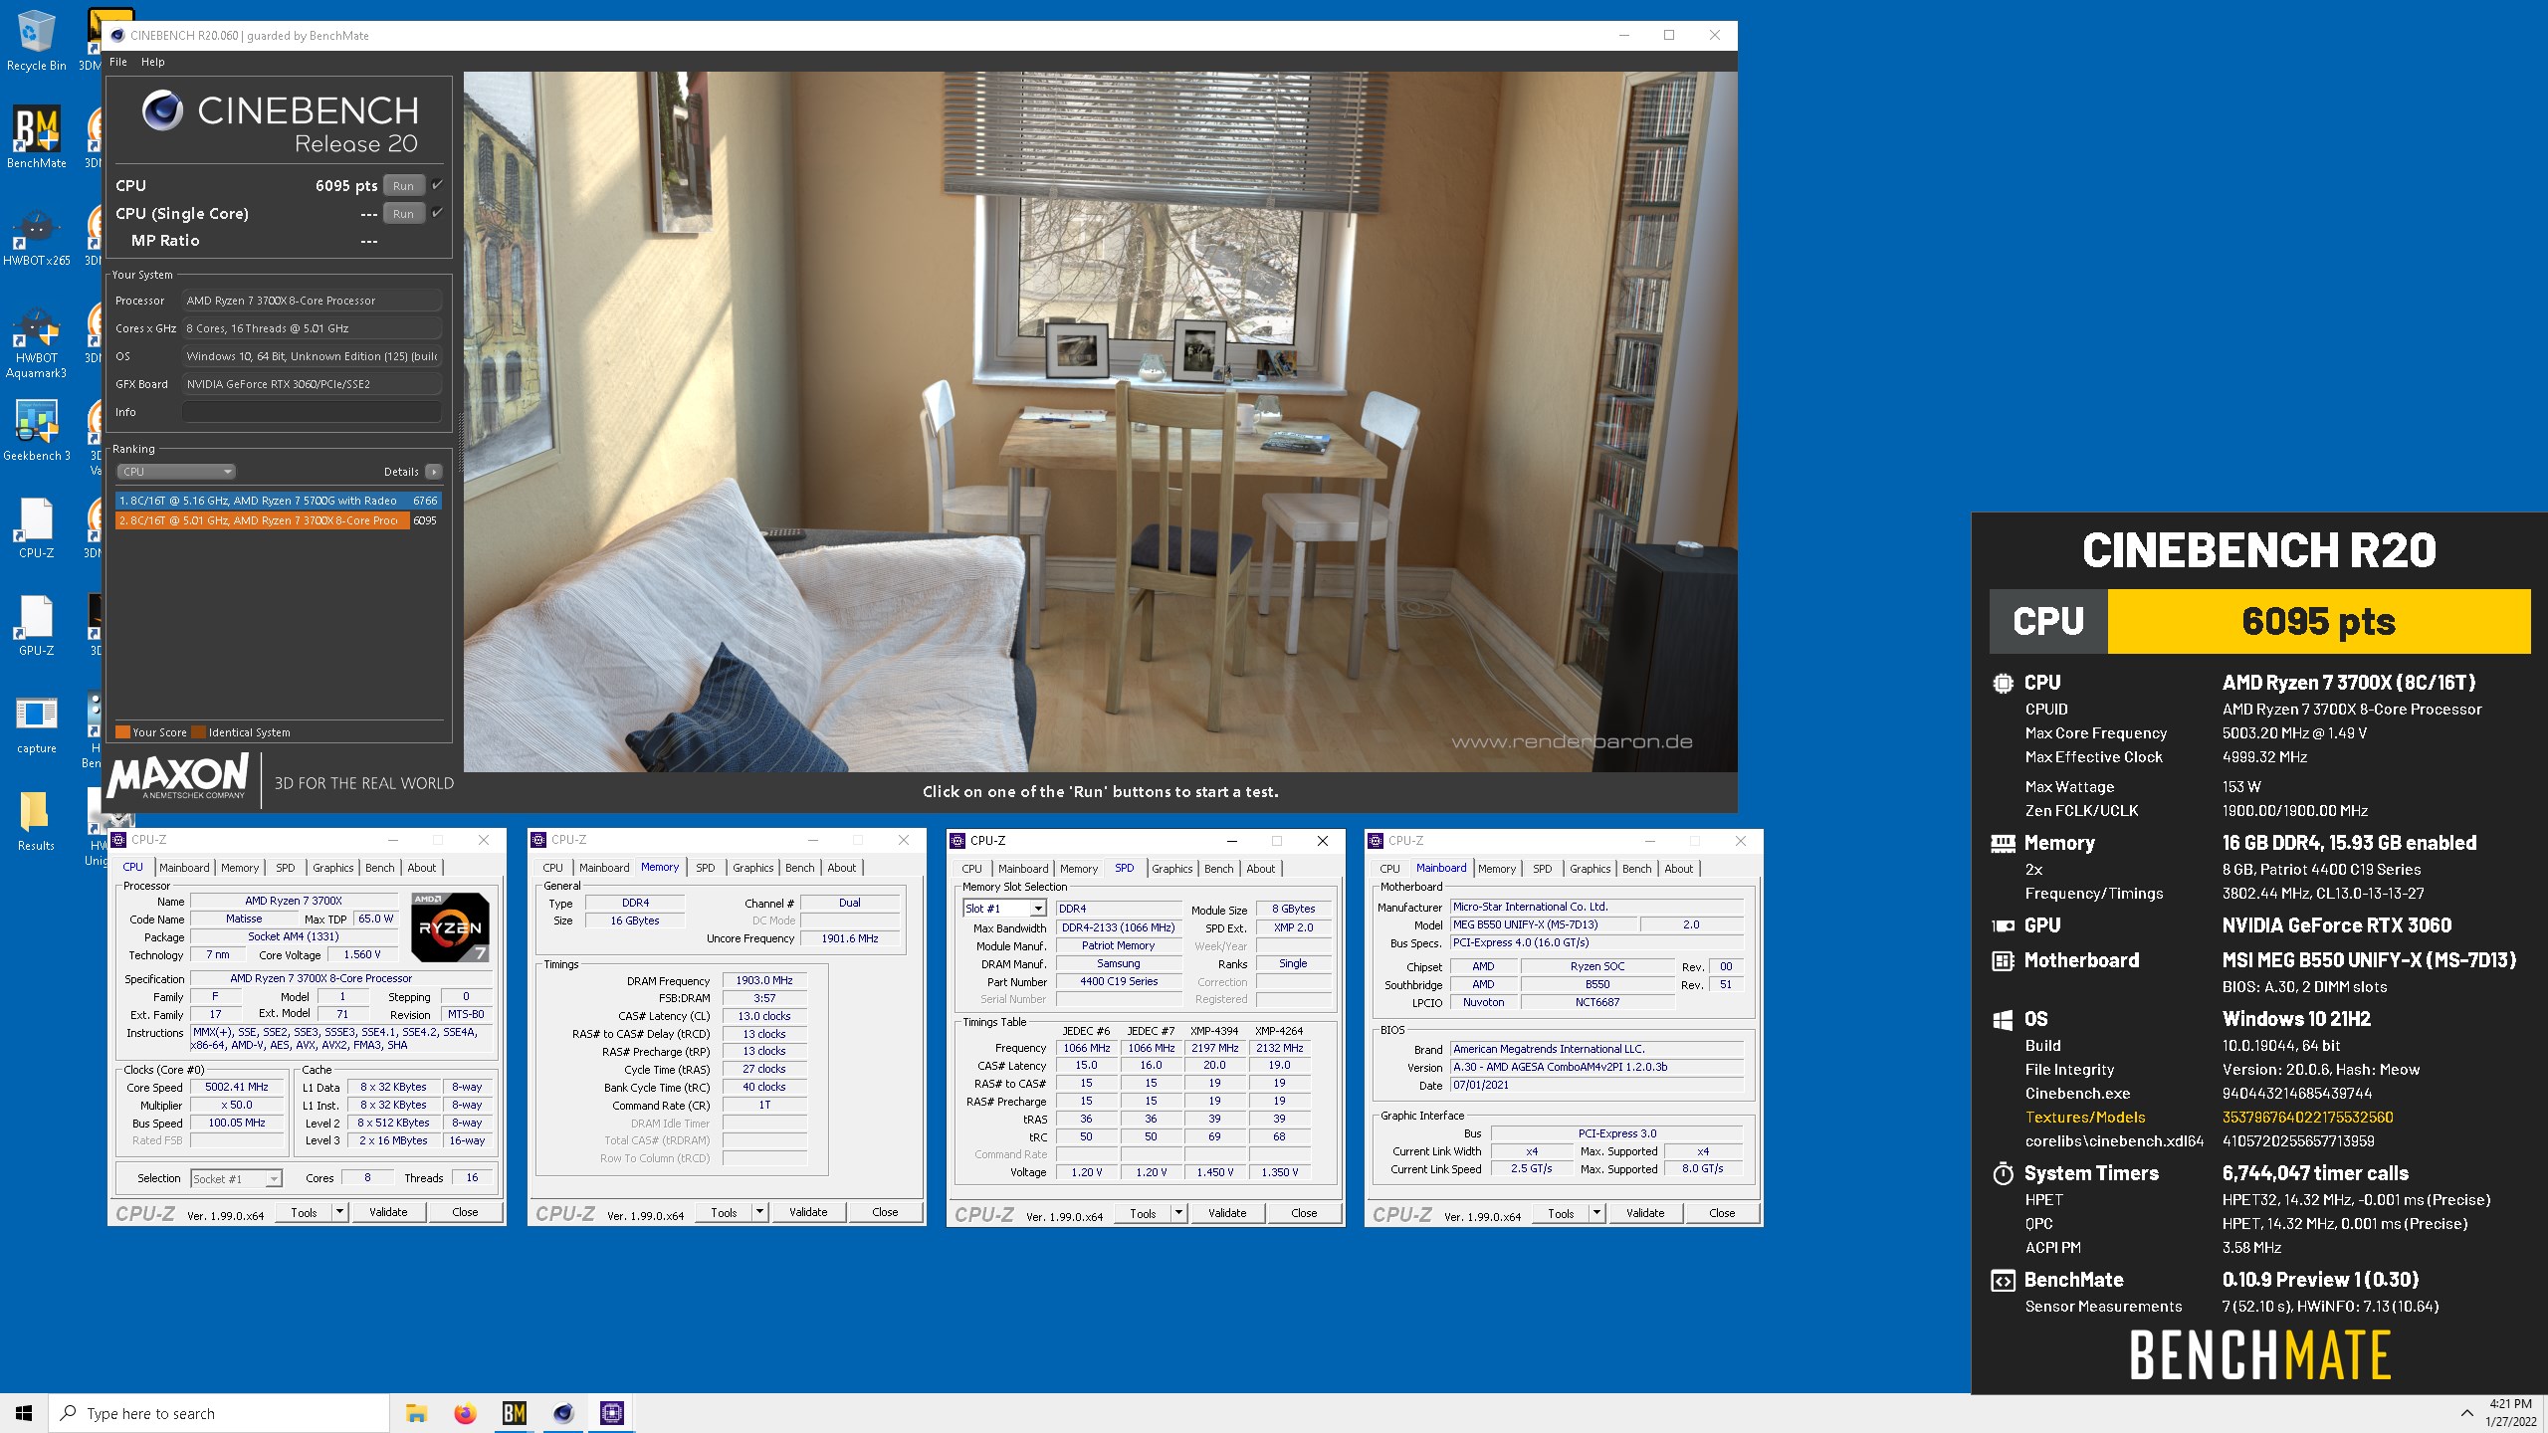Open Mainboard tab in first CPU-Z

click(x=184, y=868)
